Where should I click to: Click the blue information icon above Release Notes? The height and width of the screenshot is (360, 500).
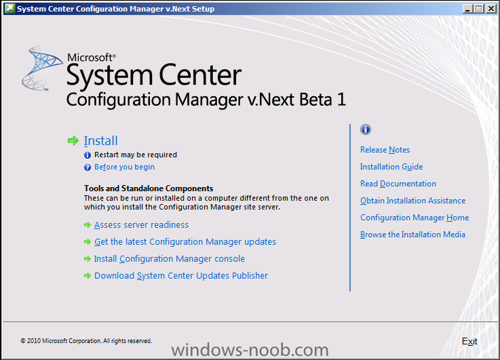click(366, 129)
